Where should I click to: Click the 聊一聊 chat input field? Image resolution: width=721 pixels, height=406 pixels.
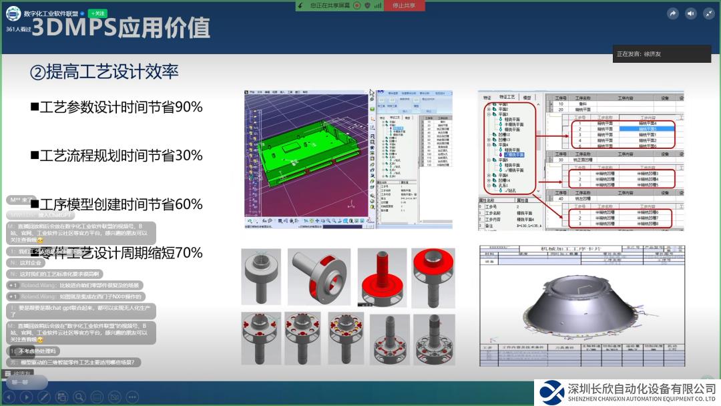pos(27,382)
